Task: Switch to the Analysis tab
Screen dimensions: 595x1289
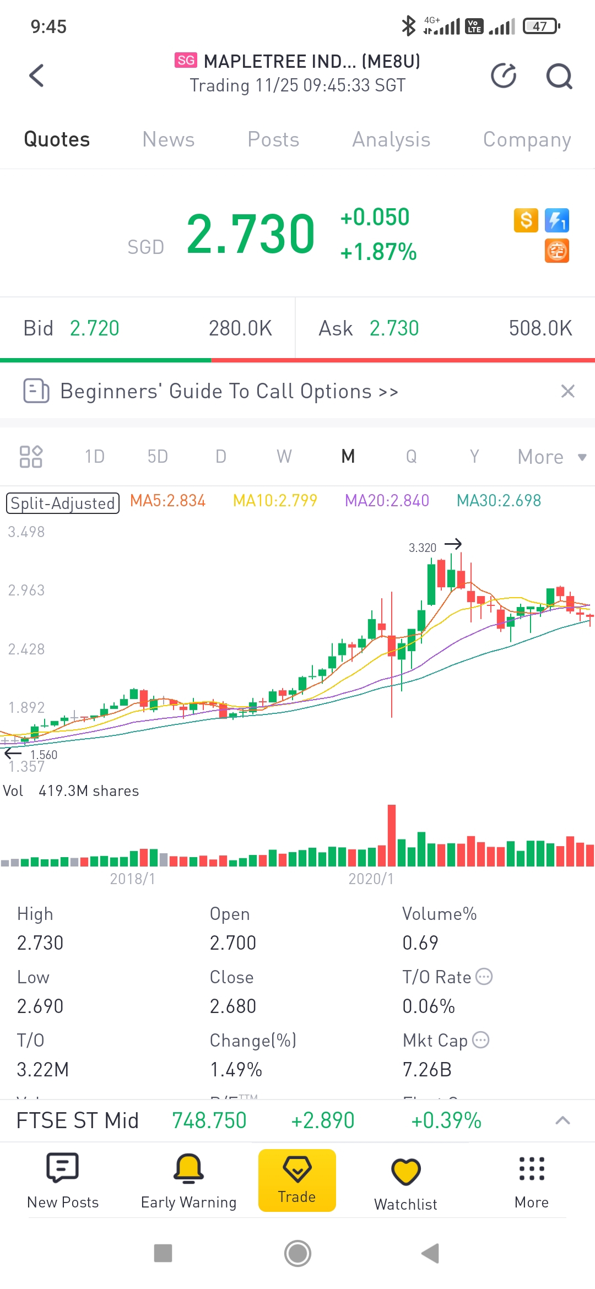Action: click(391, 140)
